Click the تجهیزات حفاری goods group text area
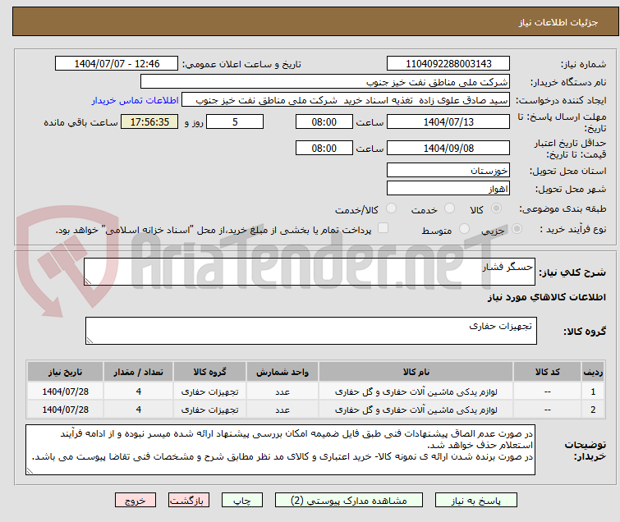The width and height of the screenshot is (620, 522). pos(310,331)
